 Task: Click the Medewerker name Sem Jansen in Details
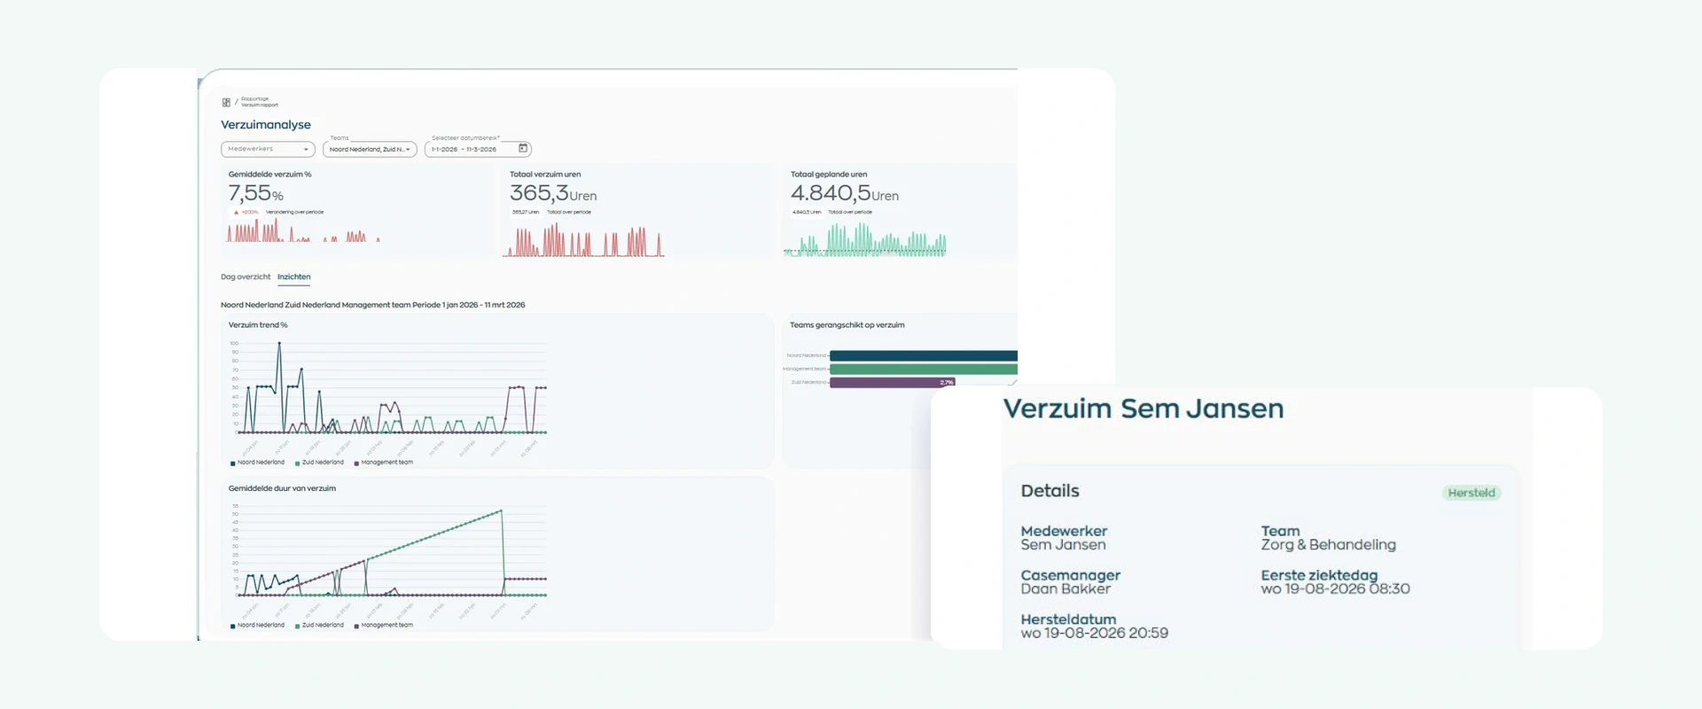1063,545
